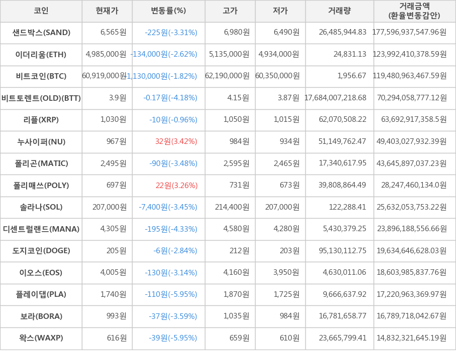Open the 샌드박스(SAND) coin row
The width and height of the screenshot is (456, 351).
click(41, 33)
